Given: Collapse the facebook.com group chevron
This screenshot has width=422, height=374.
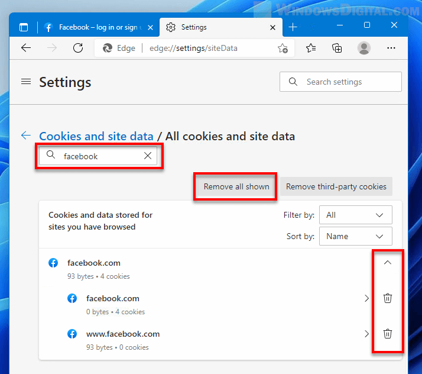Looking at the screenshot, I should coord(388,262).
